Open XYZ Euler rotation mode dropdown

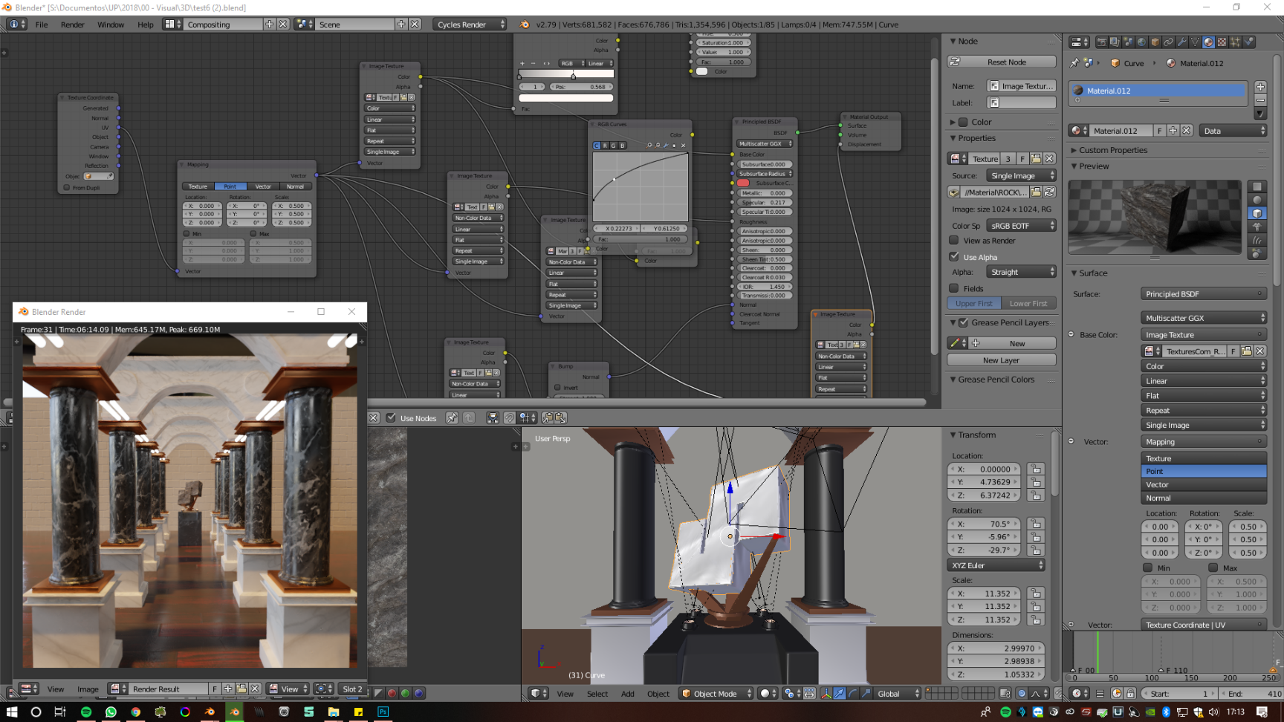(996, 565)
